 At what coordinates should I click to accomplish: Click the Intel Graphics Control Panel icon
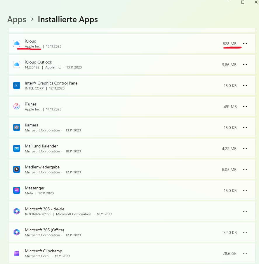pos(17,85)
